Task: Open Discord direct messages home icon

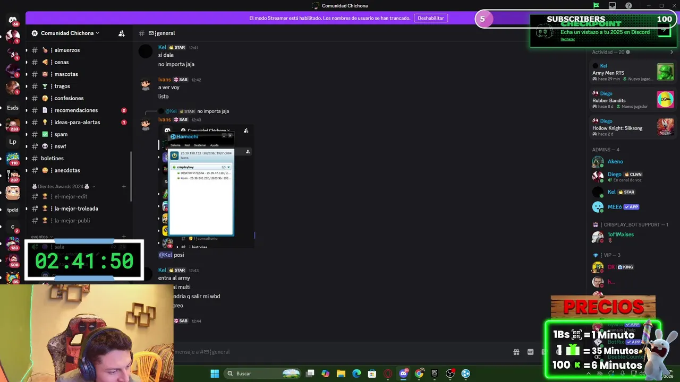Action: (13, 20)
